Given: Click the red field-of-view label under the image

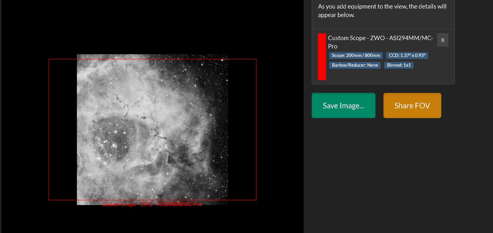Looking at the screenshot, I should point(152,204).
